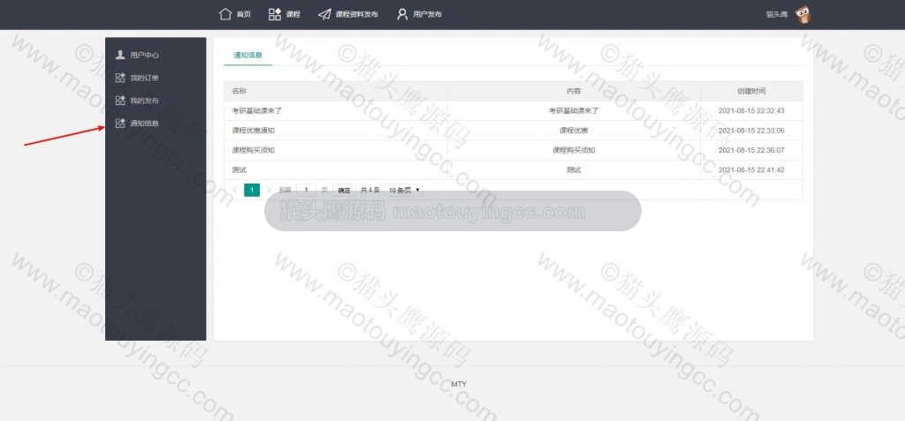Click the timestamp 2021-08-15 22:32:43

coord(751,110)
